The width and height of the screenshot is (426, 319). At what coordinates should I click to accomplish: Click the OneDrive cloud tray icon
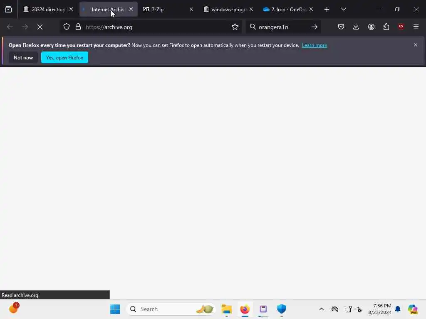pos(335,309)
